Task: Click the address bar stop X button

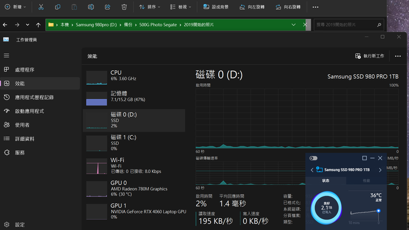Action: tap(305, 25)
